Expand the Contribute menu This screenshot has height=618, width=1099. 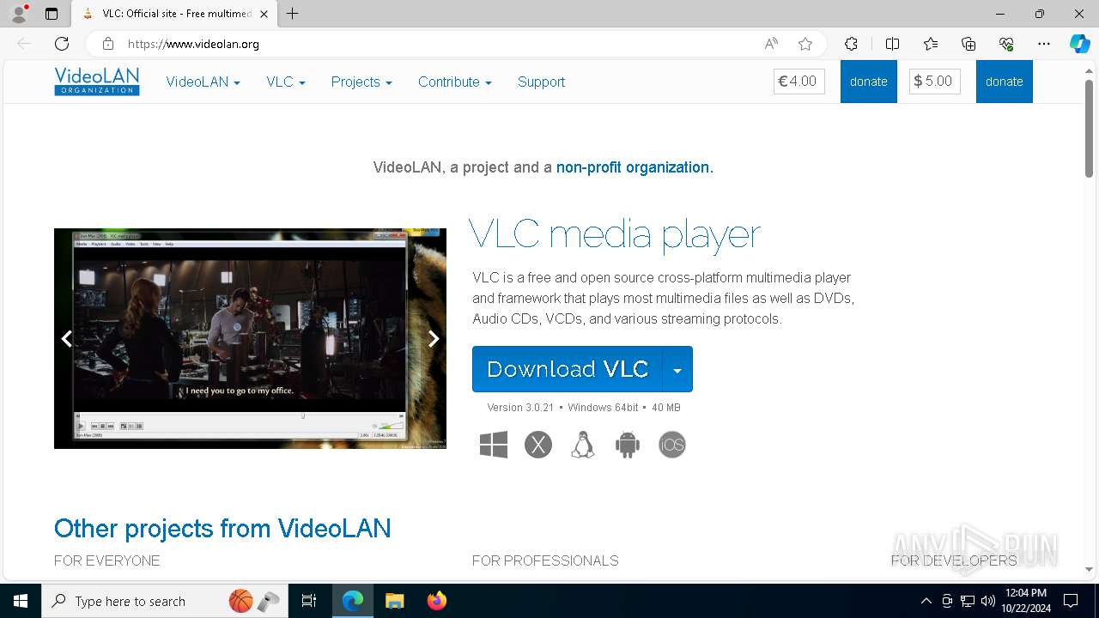click(455, 82)
